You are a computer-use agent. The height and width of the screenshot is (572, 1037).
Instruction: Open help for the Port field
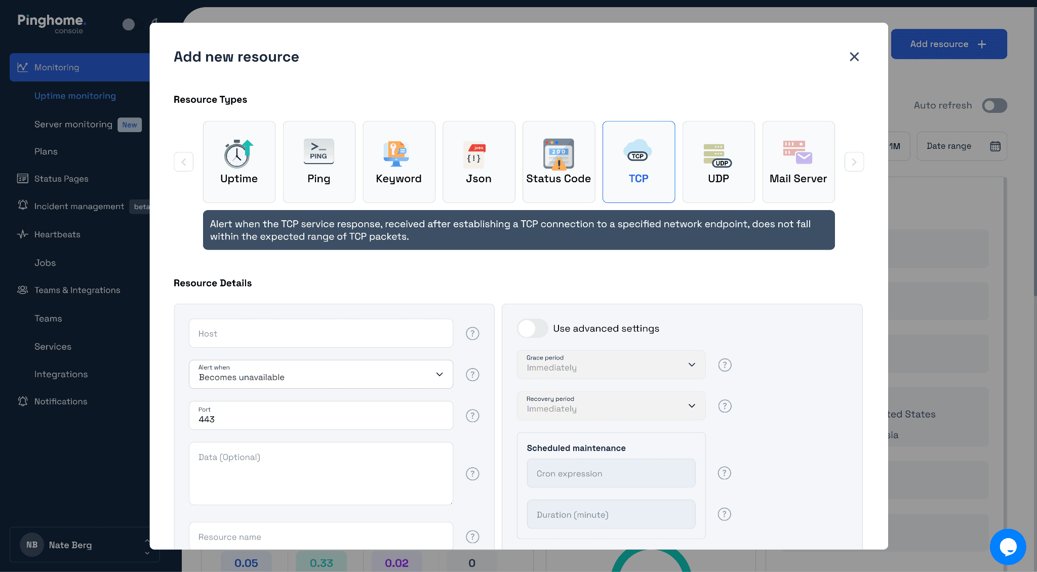click(472, 416)
